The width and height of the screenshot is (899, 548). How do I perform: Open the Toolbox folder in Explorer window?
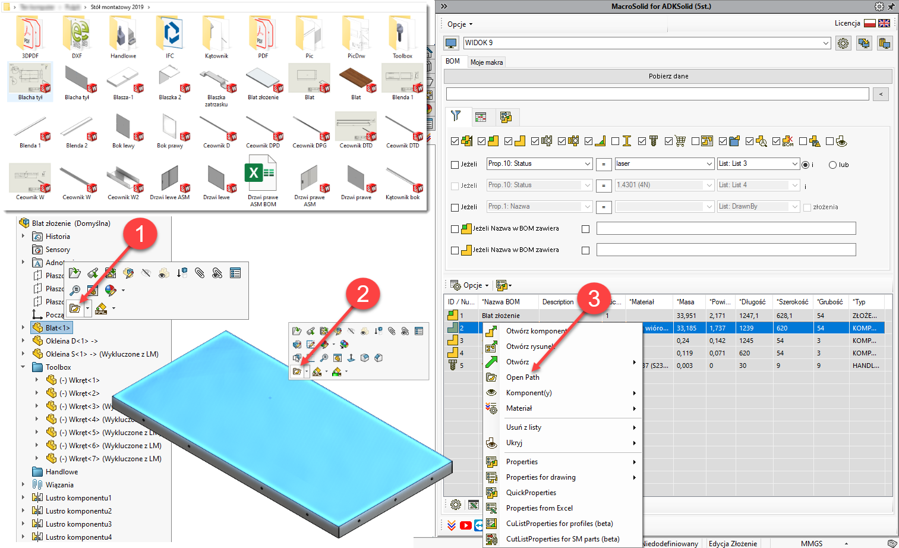point(402,37)
